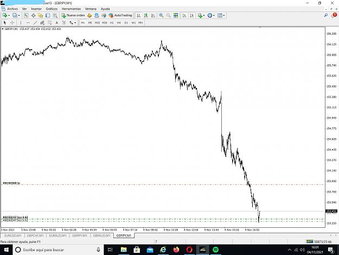Open the Archivo menu
The width and height of the screenshot is (339, 255).
click(12, 9)
